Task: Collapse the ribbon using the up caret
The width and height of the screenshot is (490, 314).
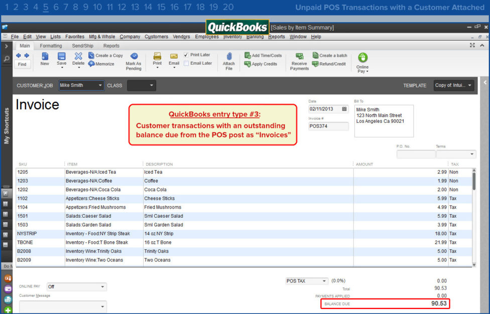Action: pyautogui.click(x=482, y=46)
